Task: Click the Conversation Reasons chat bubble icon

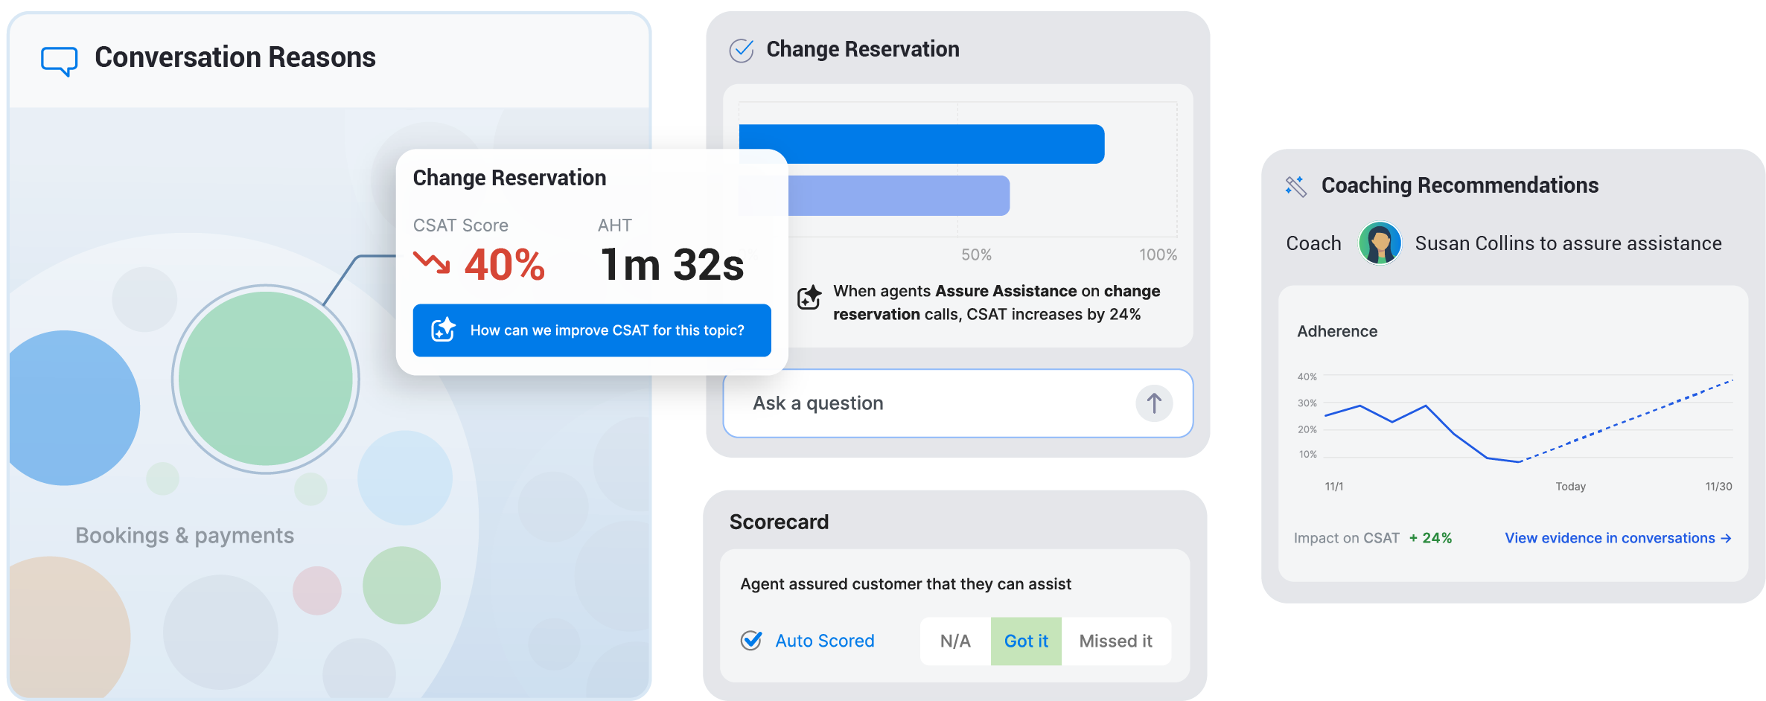Action: click(59, 61)
